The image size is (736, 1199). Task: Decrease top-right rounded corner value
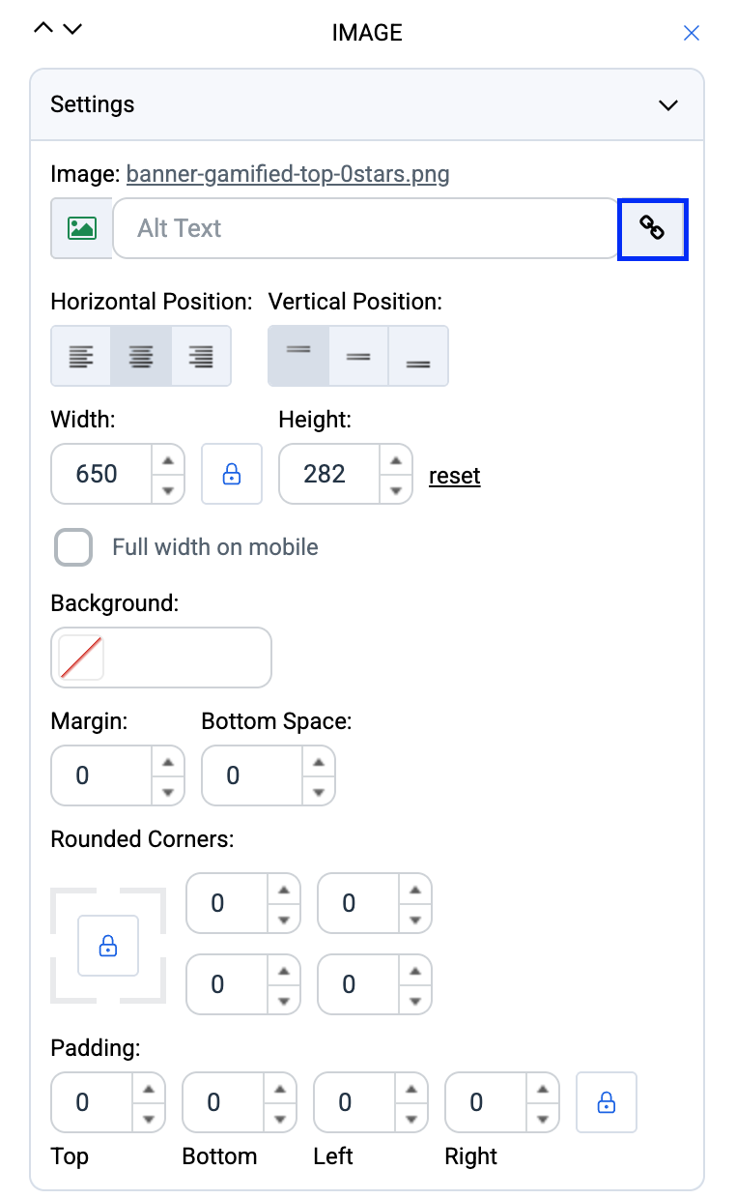[x=415, y=919]
